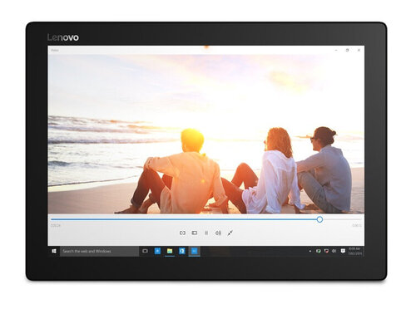Open the Windows Start menu

point(54,251)
